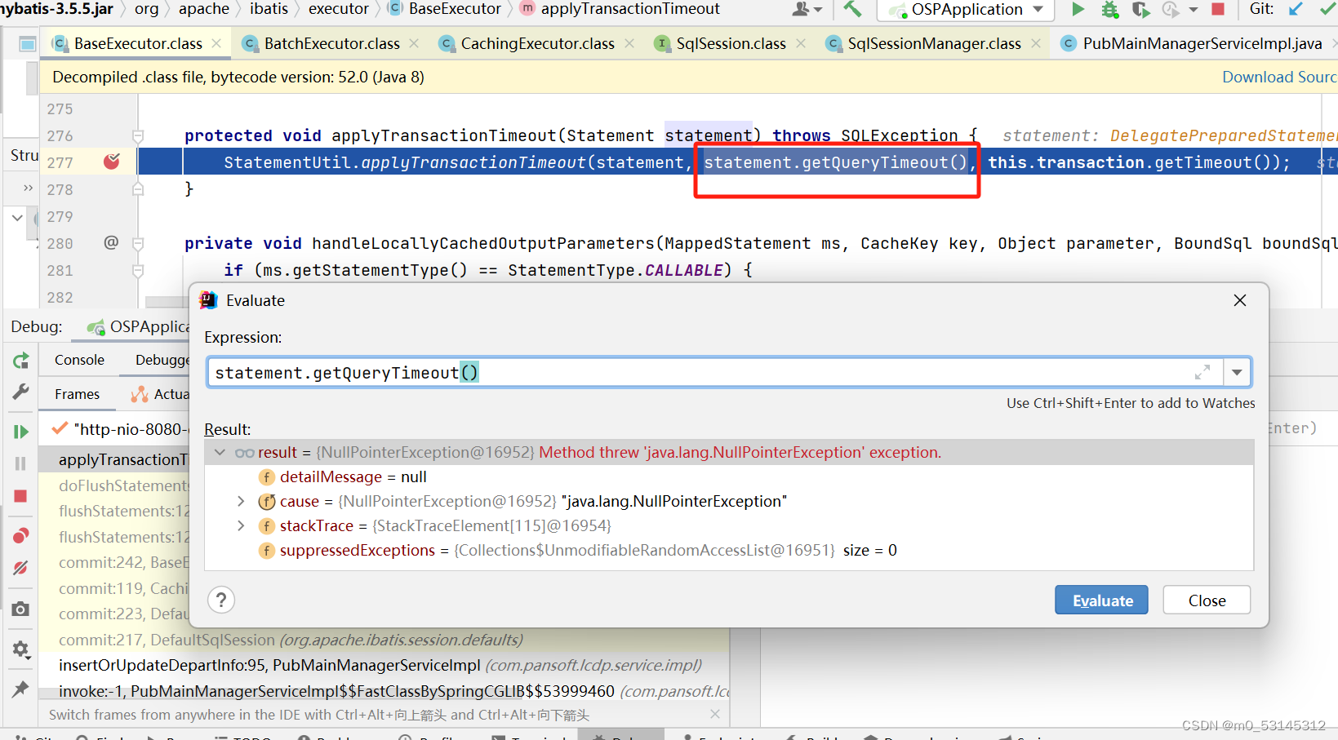Open expression history in Evaluate dialog
The height and width of the screenshot is (740, 1338).
click(x=1237, y=372)
